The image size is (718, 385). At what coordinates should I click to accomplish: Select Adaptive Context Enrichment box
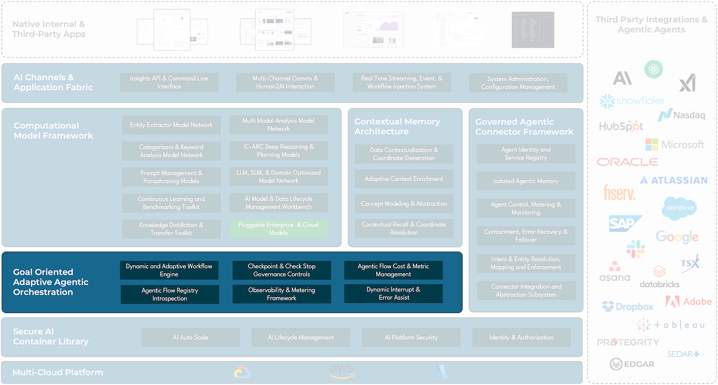[x=404, y=179]
